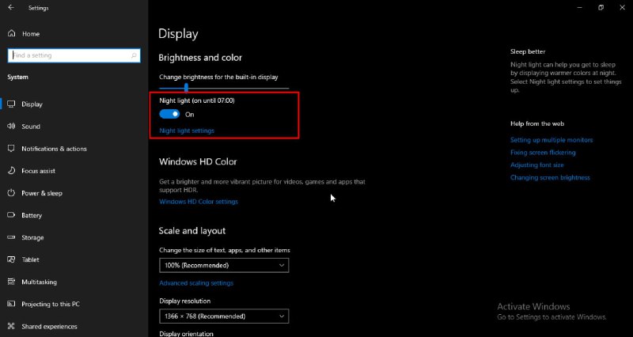Open Windows HD Color settings link
Screen dimensions: 633x337
pos(199,202)
